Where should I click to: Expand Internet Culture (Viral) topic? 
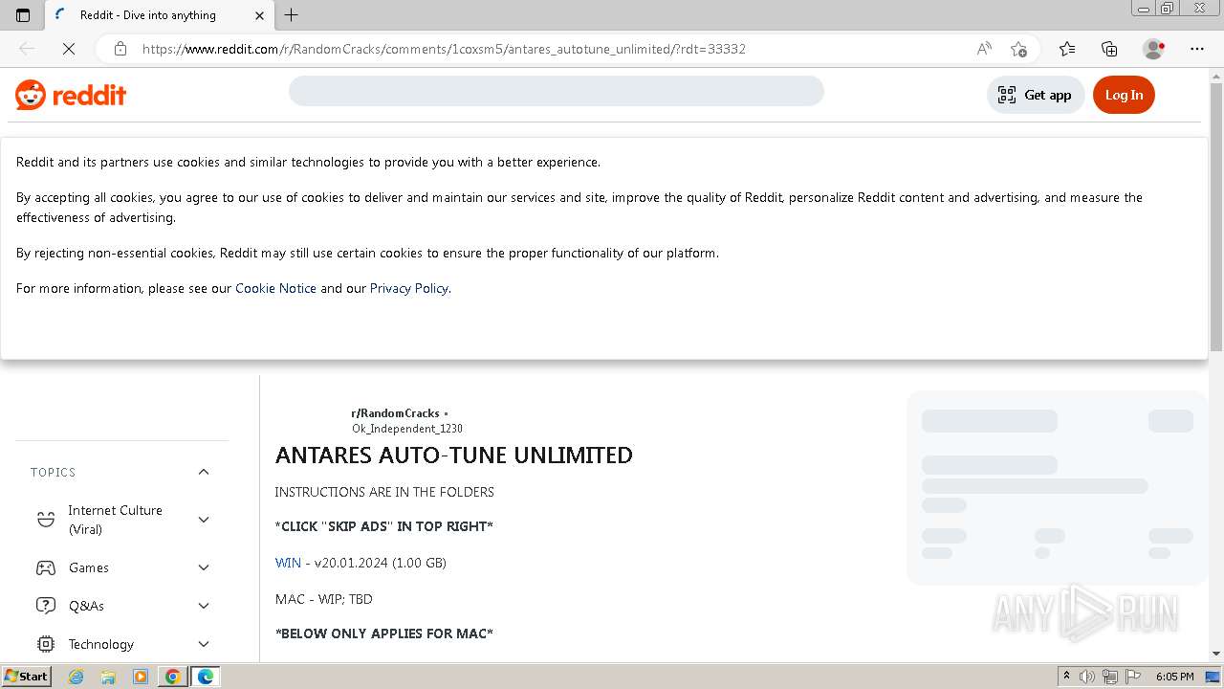[204, 520]
